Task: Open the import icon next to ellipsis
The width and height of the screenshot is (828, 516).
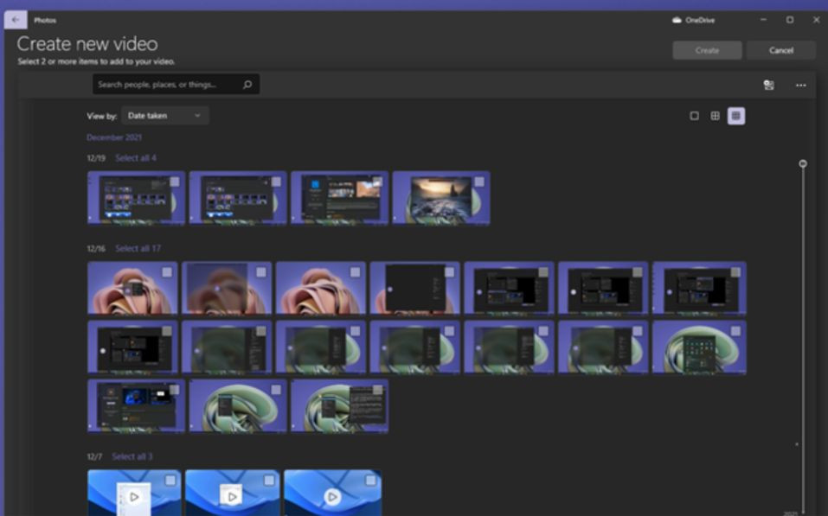Action: [x=768, y=85]
